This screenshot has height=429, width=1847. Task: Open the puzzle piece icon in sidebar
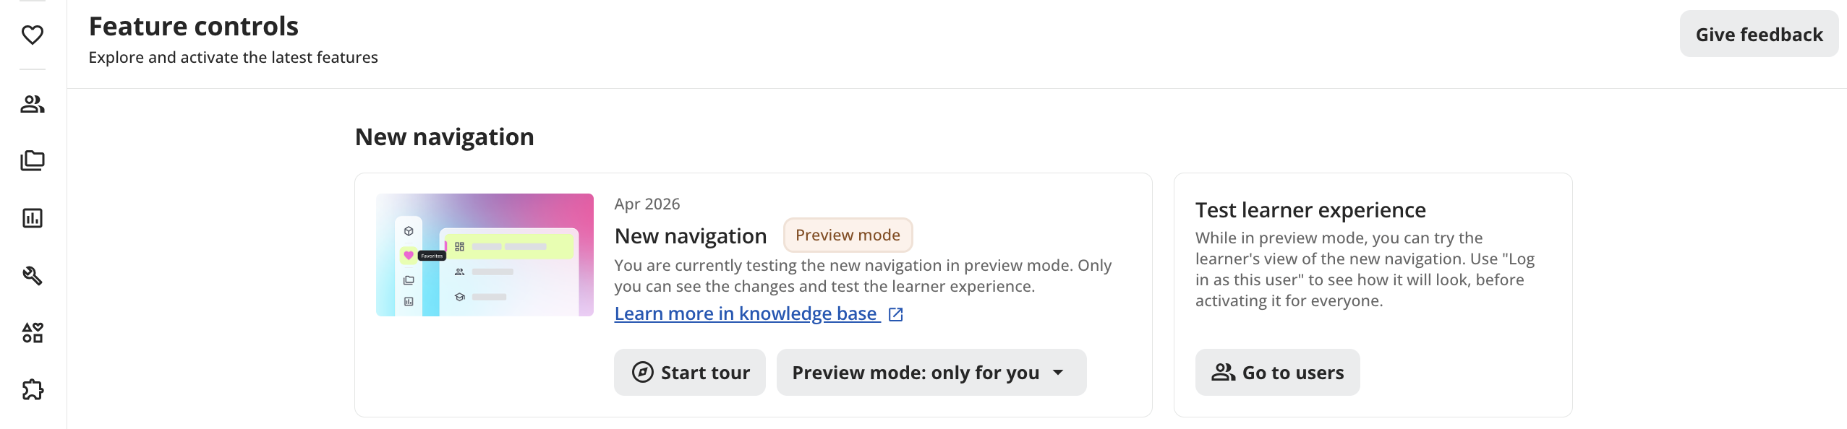pyautogui.click(x=33, y=390)
